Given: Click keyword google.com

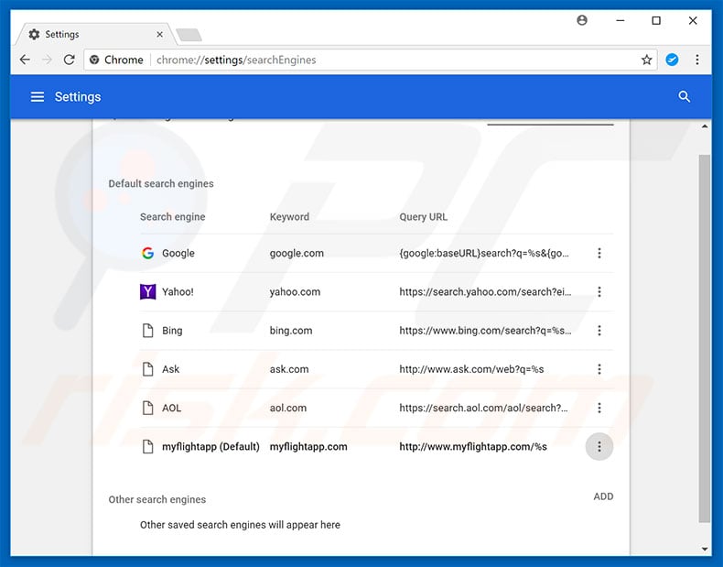Looking at the screenshot, I should click(x=297, y=253).
